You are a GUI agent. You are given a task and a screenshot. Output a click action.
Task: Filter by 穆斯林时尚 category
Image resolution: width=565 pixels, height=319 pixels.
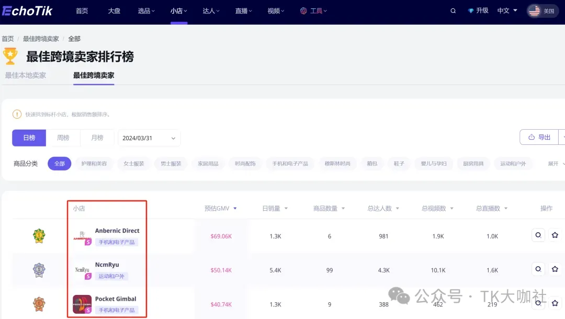[x=337, y=164]
